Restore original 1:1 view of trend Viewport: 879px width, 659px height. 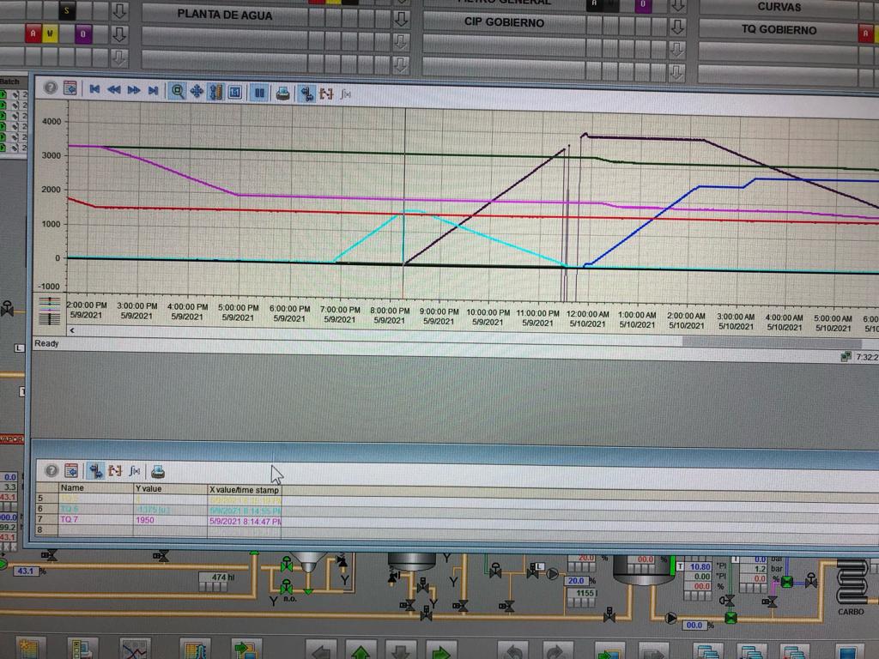pyautogui.click(x=235, y=92)
